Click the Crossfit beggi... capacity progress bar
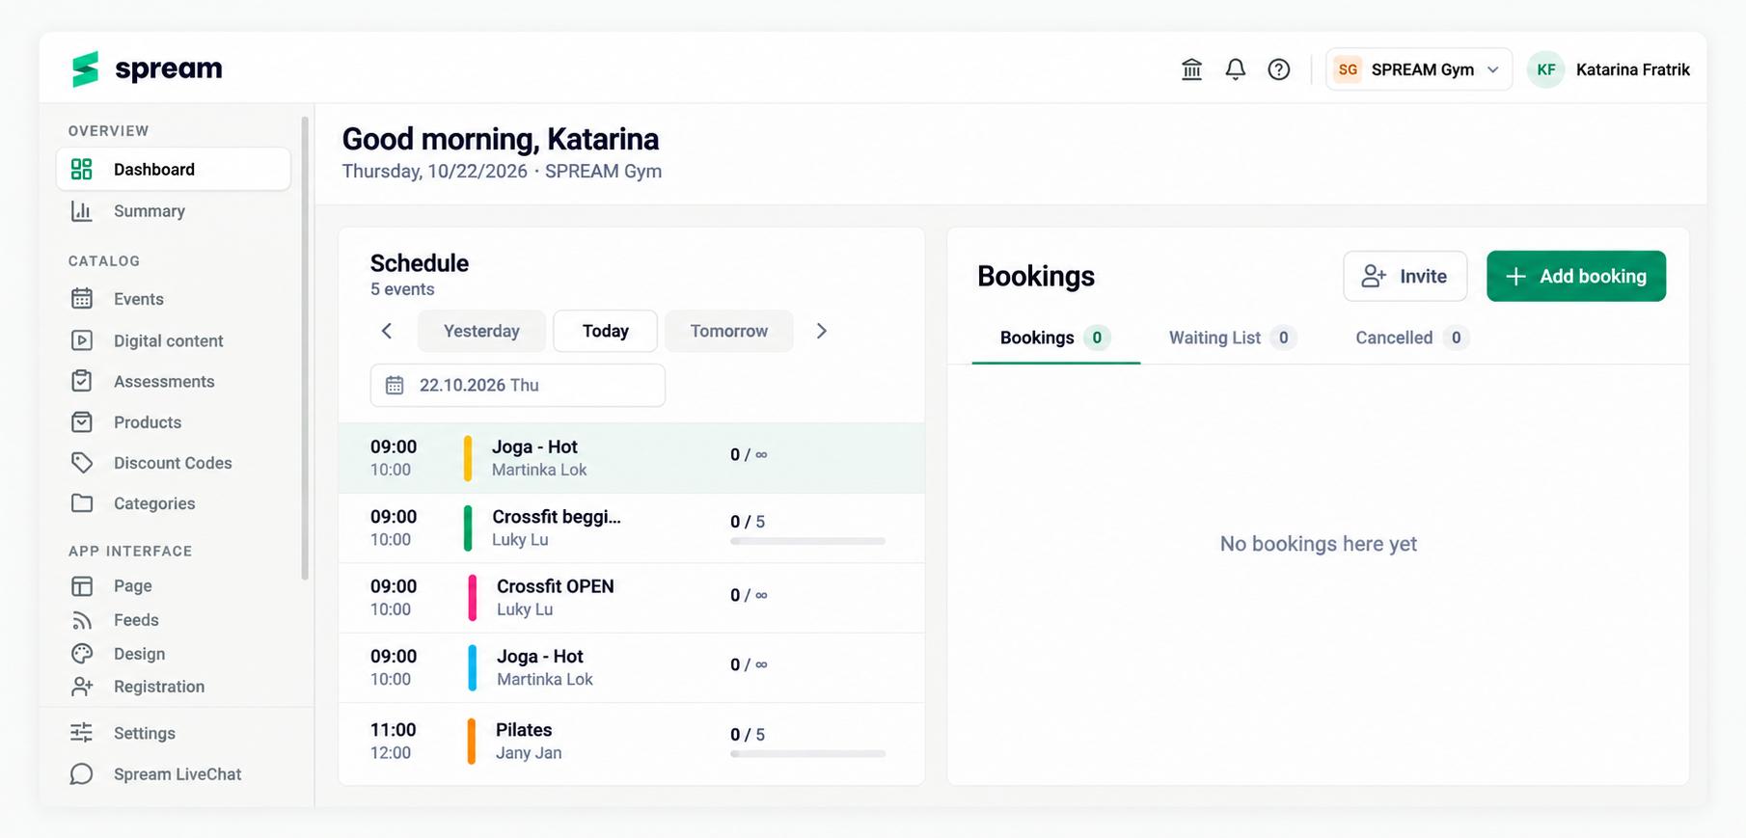Screen dimensions: 1746x838 tap(807, 541)
